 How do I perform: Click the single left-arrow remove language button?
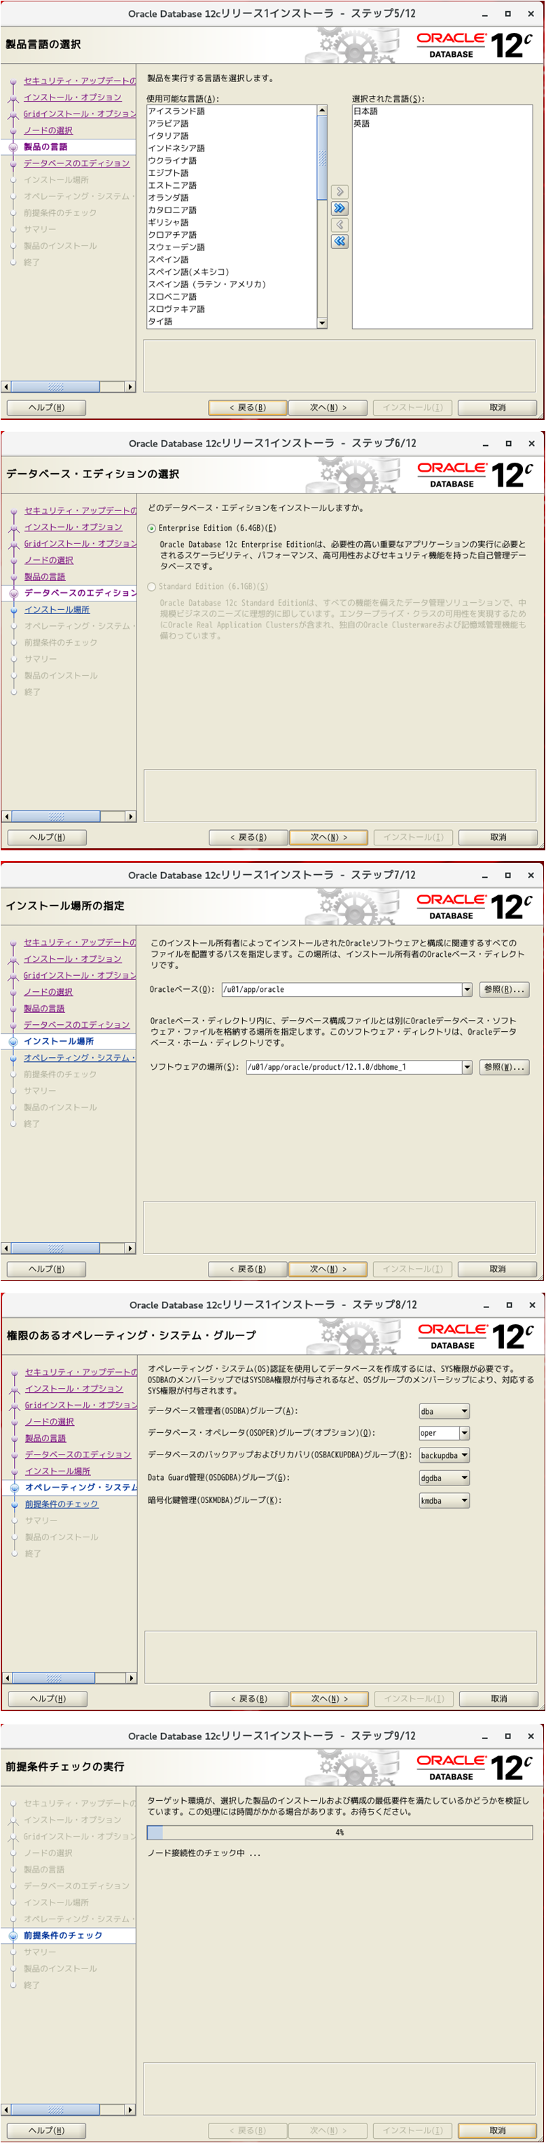[339, 224]
